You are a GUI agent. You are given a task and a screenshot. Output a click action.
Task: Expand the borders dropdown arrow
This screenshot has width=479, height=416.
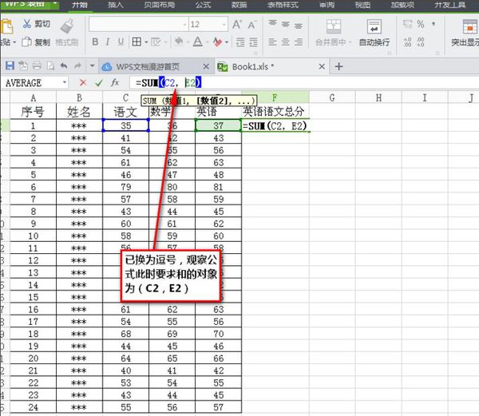146,42
